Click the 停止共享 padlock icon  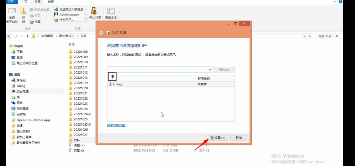pyautogui.click(x=94, y=11)
